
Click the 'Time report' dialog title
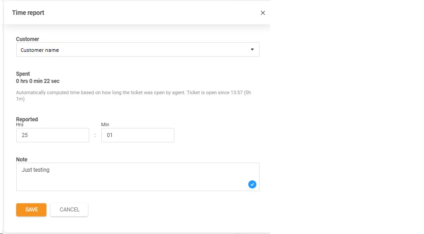(x=28, y=13)
